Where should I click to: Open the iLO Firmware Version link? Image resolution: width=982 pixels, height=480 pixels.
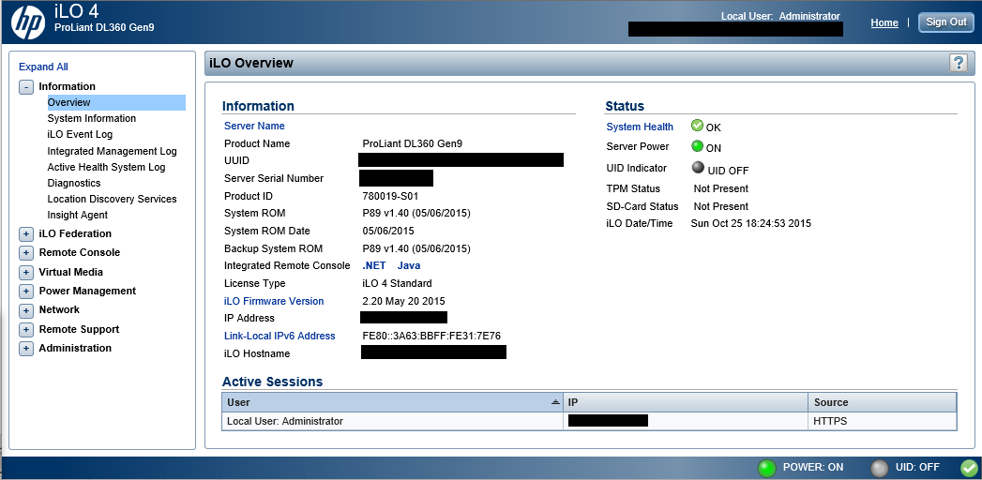click(x=274, y=301)
